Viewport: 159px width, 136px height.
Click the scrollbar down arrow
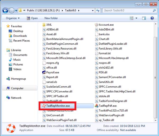pos(155,120)
